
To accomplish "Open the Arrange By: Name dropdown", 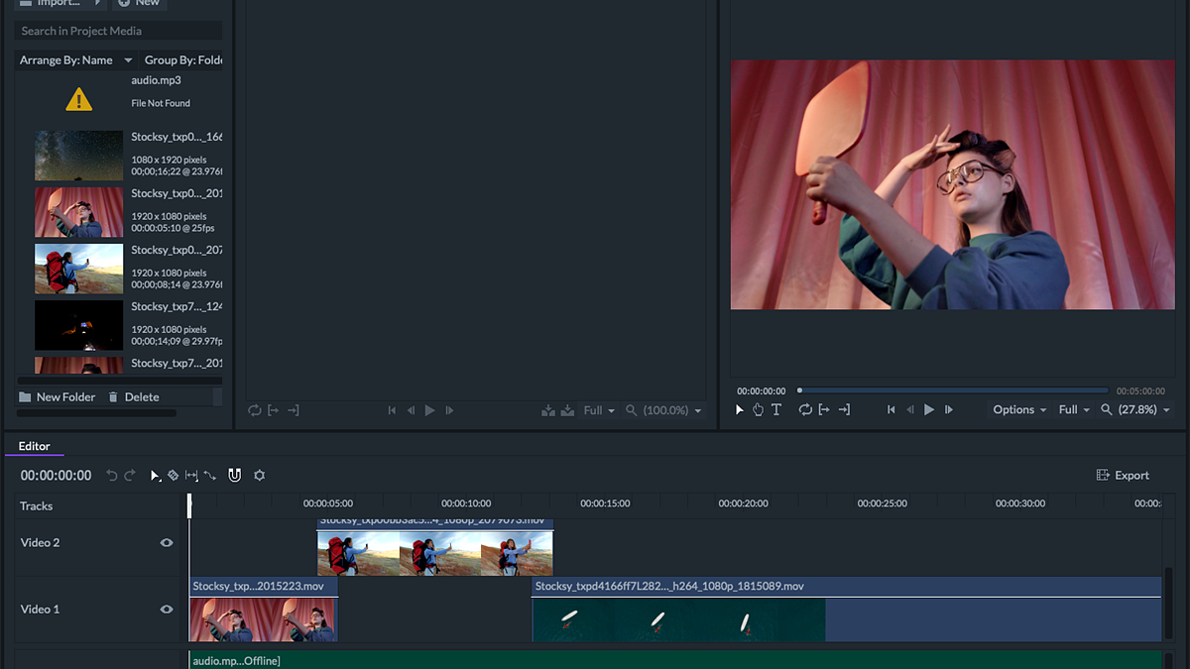I will (75, 60).
